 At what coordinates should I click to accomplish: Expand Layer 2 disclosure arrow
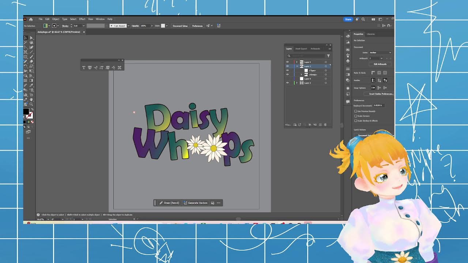coord(297,62)
